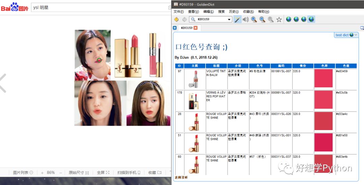Click the heading 口红色号查询 ;)
The height and width of the screenshot is (185, 364).
point(202,47)
